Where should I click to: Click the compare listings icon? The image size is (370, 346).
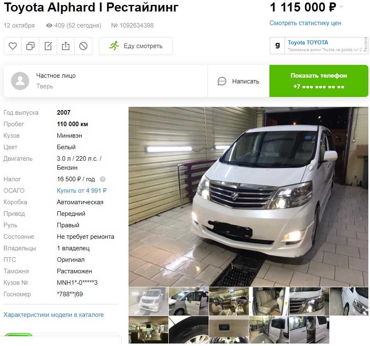coord(30,46)
